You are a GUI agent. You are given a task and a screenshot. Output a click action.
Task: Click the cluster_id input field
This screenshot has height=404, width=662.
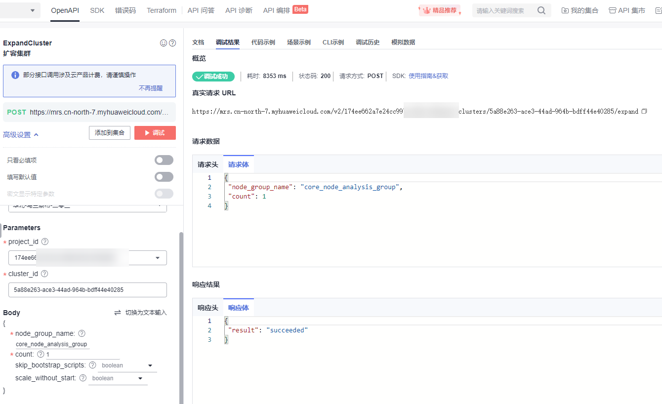[x=88, y=290]
